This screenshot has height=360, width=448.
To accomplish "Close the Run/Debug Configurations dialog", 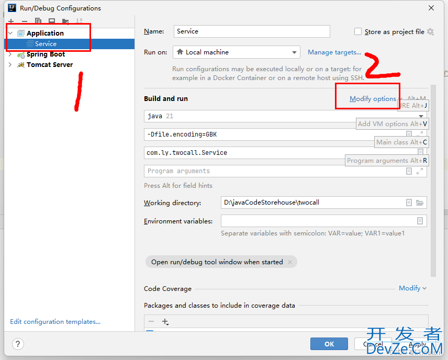I will coord(431,8).
